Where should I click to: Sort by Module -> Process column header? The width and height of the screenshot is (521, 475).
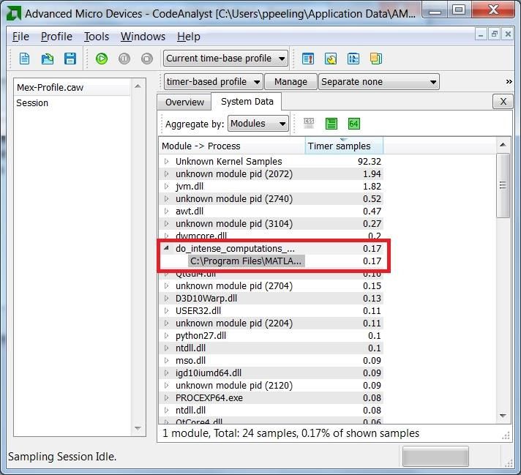[232, 146]
